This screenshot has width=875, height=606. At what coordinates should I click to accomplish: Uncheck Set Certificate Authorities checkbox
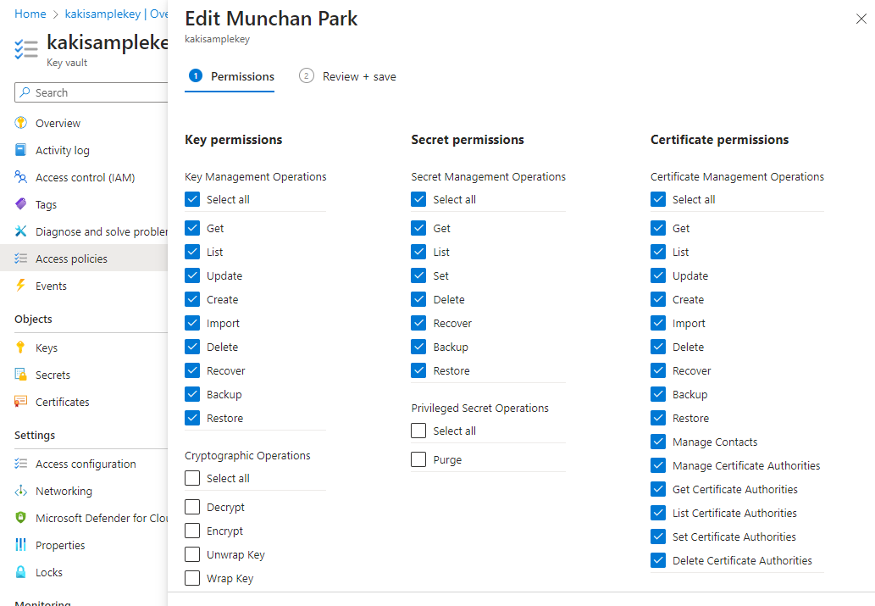658,537
